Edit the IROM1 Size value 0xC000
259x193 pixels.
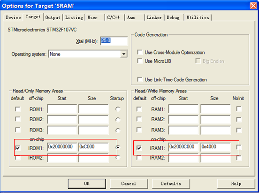pos(93,147)
